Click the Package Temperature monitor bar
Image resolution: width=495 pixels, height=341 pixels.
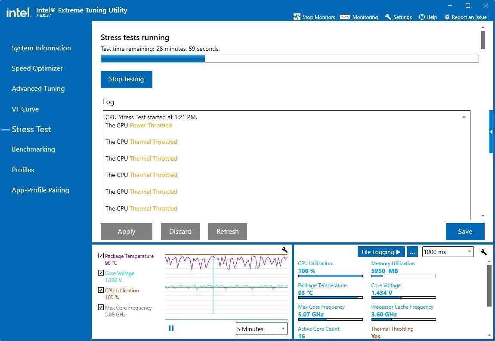point(330,298)
